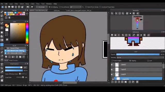165x92 pixels.
Task: Switch to the souls.png document tab
Action: tap(57, 10)
